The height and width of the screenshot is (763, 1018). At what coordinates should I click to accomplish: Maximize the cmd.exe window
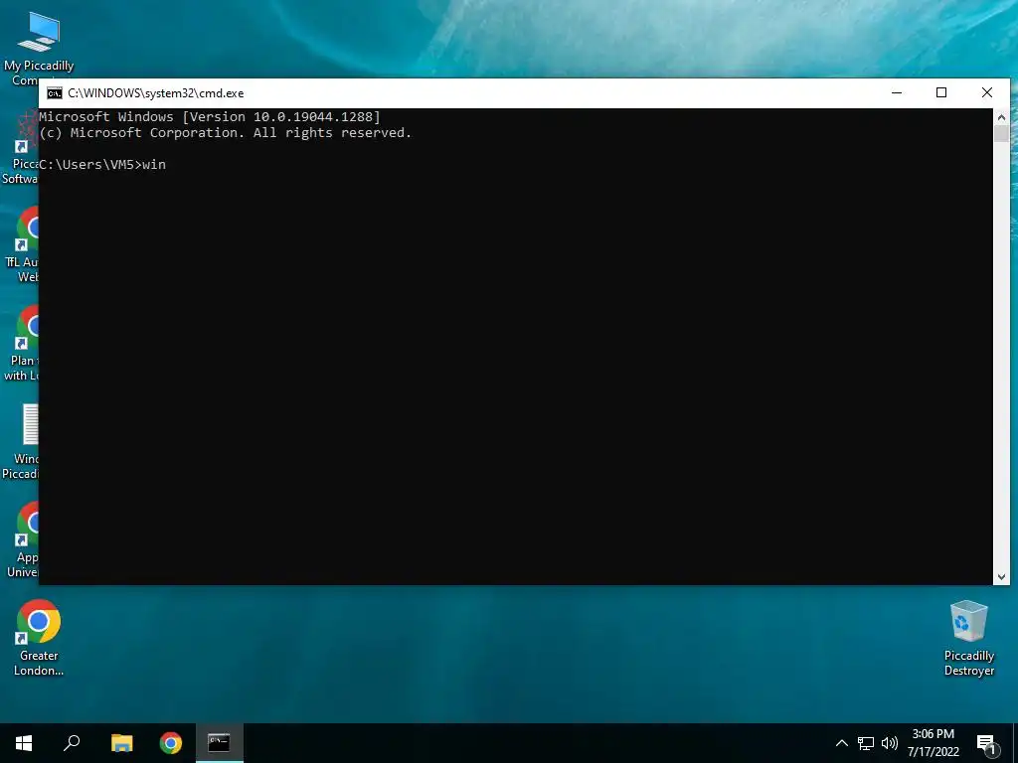(941, 92)
